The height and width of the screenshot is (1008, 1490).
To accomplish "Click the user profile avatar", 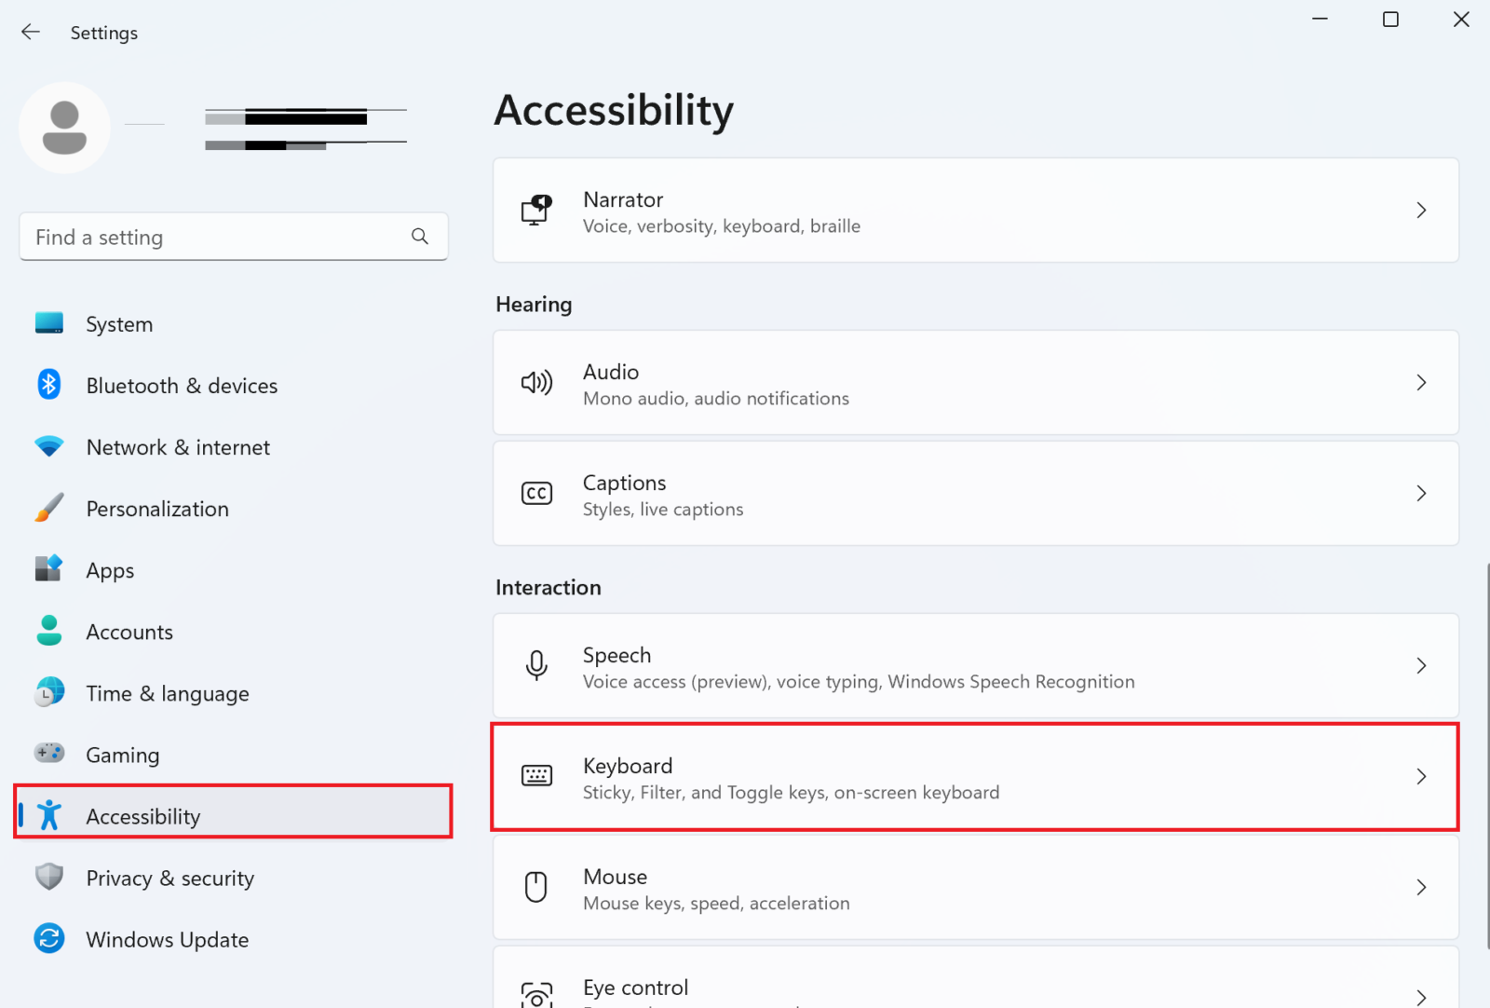I will [x=64, y=128].
